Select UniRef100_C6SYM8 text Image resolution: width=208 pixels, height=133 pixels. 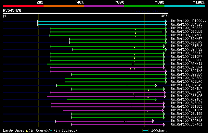click(187, 92)
